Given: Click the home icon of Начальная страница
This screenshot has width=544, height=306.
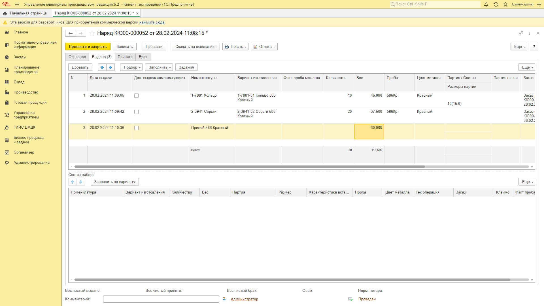Looking at the screenshot, I should [x=5, y=13].
